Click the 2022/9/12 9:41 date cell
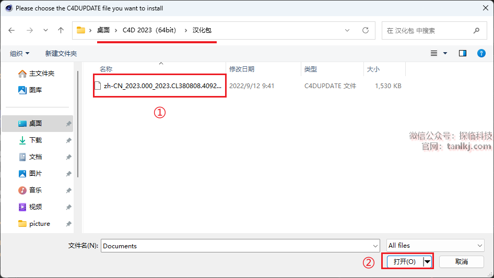This screenshot has height=278, width=494. coord(252,86)
